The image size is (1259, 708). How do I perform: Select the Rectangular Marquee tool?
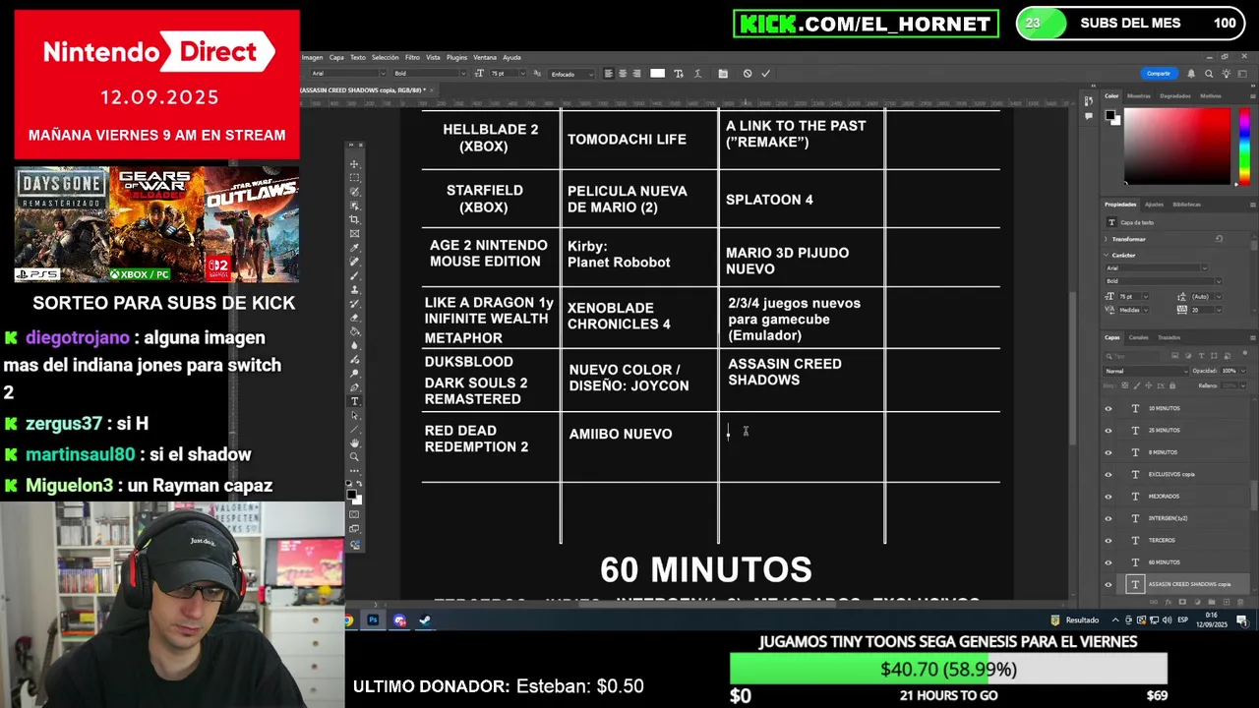click(x=354, y=178)
